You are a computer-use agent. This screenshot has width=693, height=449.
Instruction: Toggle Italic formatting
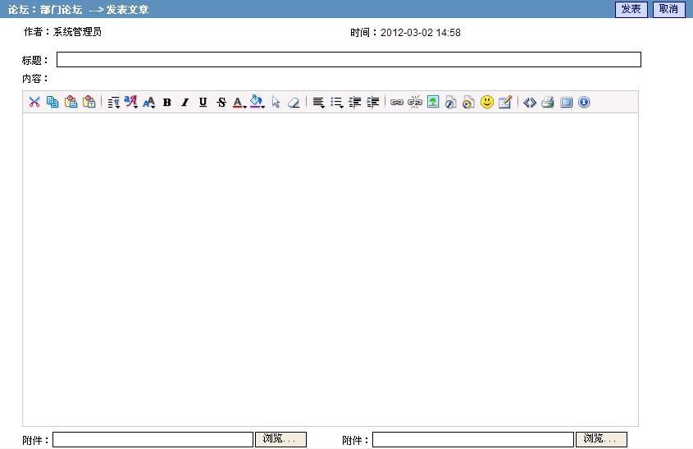[x=185, y=103]
